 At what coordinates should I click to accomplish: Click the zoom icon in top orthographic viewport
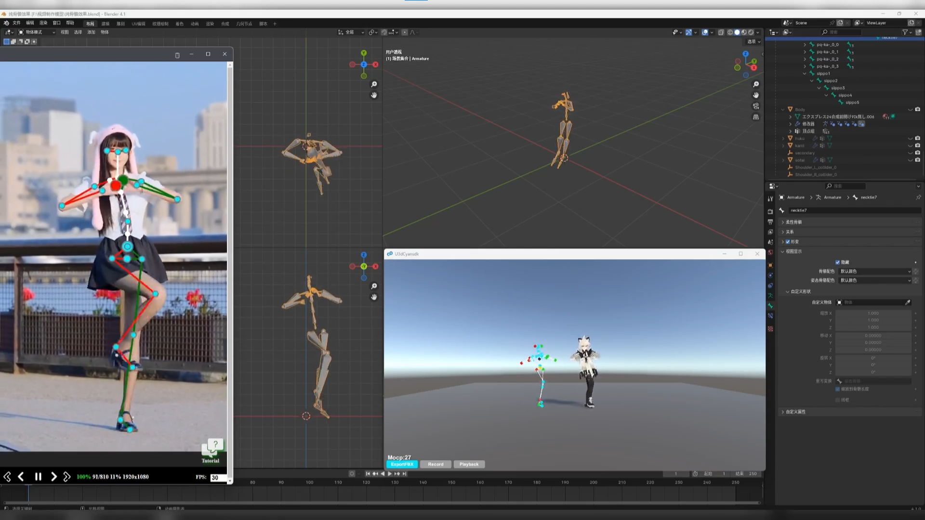pos(374,84)
